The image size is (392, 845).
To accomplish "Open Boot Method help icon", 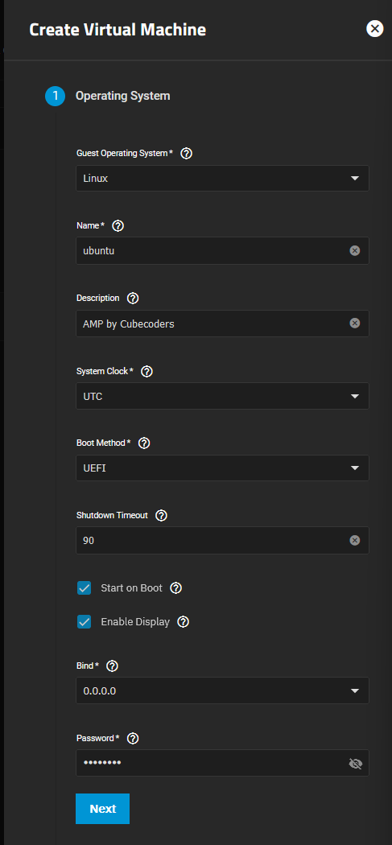I will [x=144, y=443].
